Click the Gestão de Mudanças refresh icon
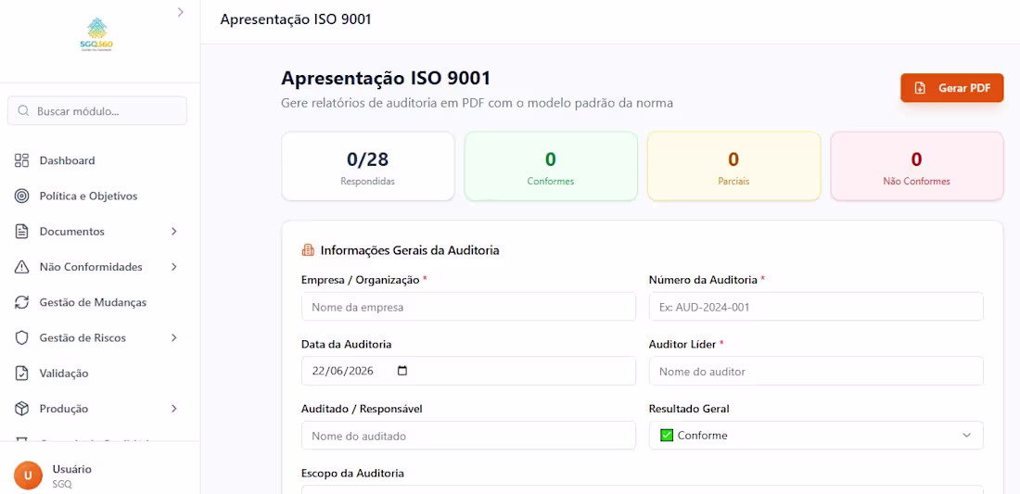The image size is (1020, 494). pyautogui.click(x=22, y=302)
